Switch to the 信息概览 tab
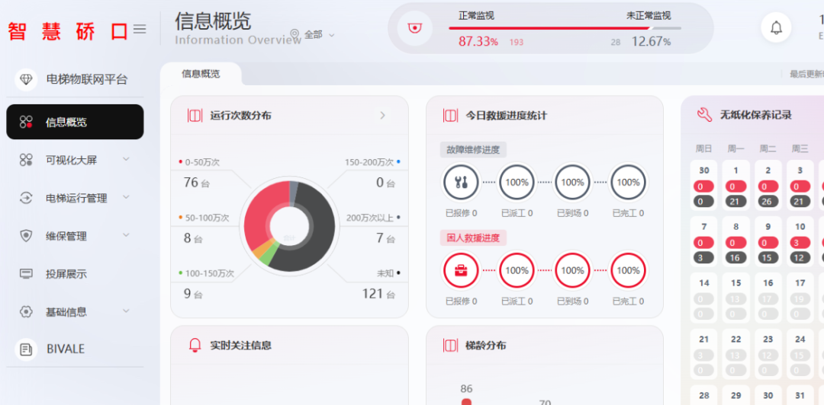The height and width of the screenshot is (405, 824). 201,74
